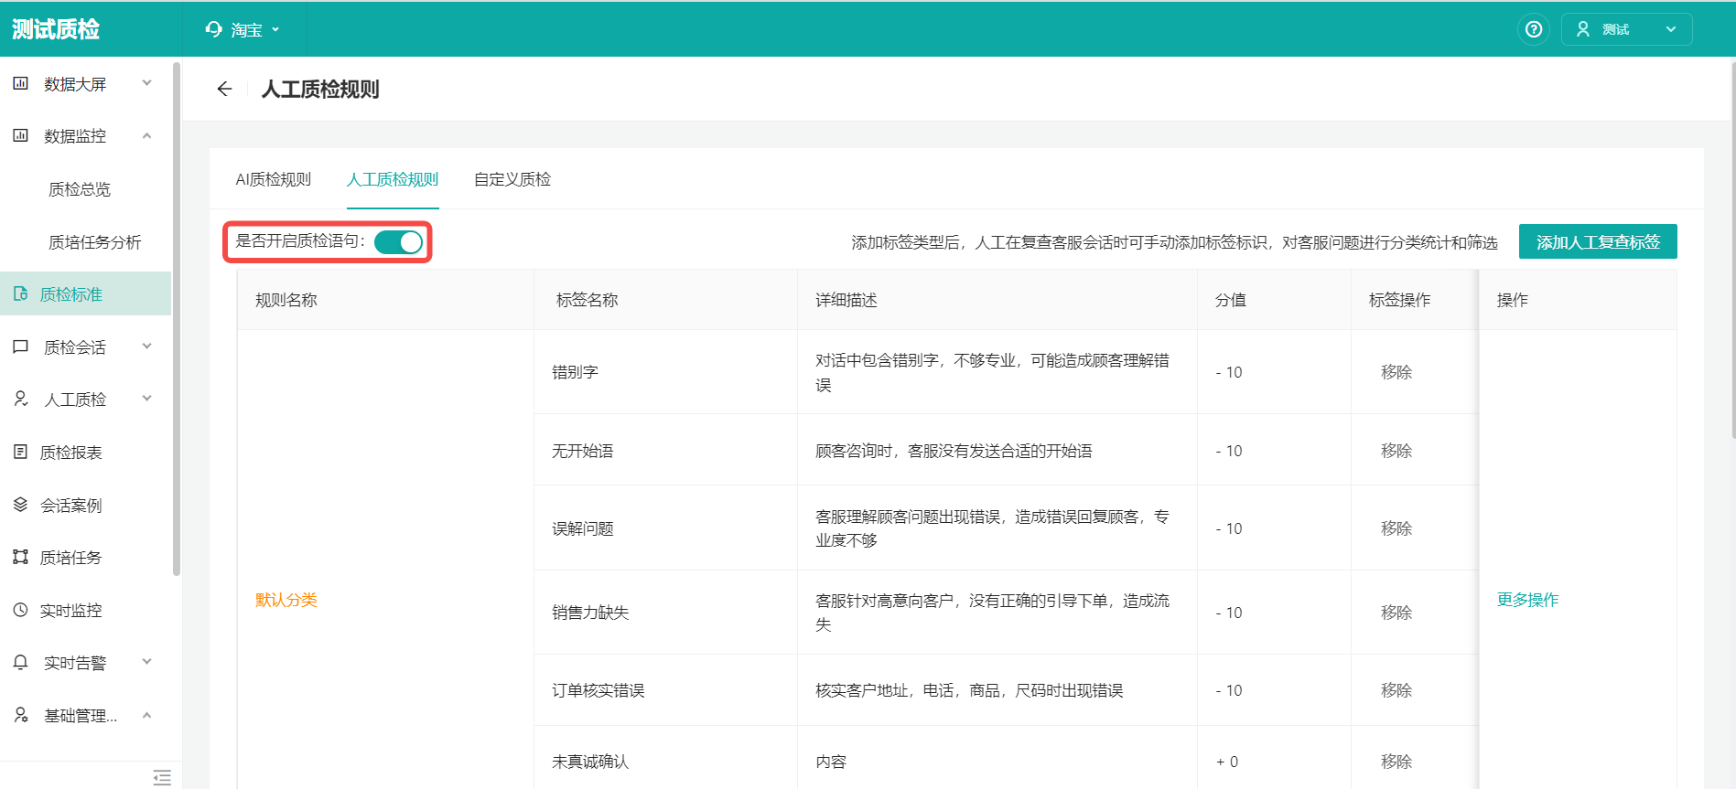Image resolution: width=1736 pixels, height=789 pixels.
Task: Click 移除 for the 错别字 label
Action: click(1396, 372)
